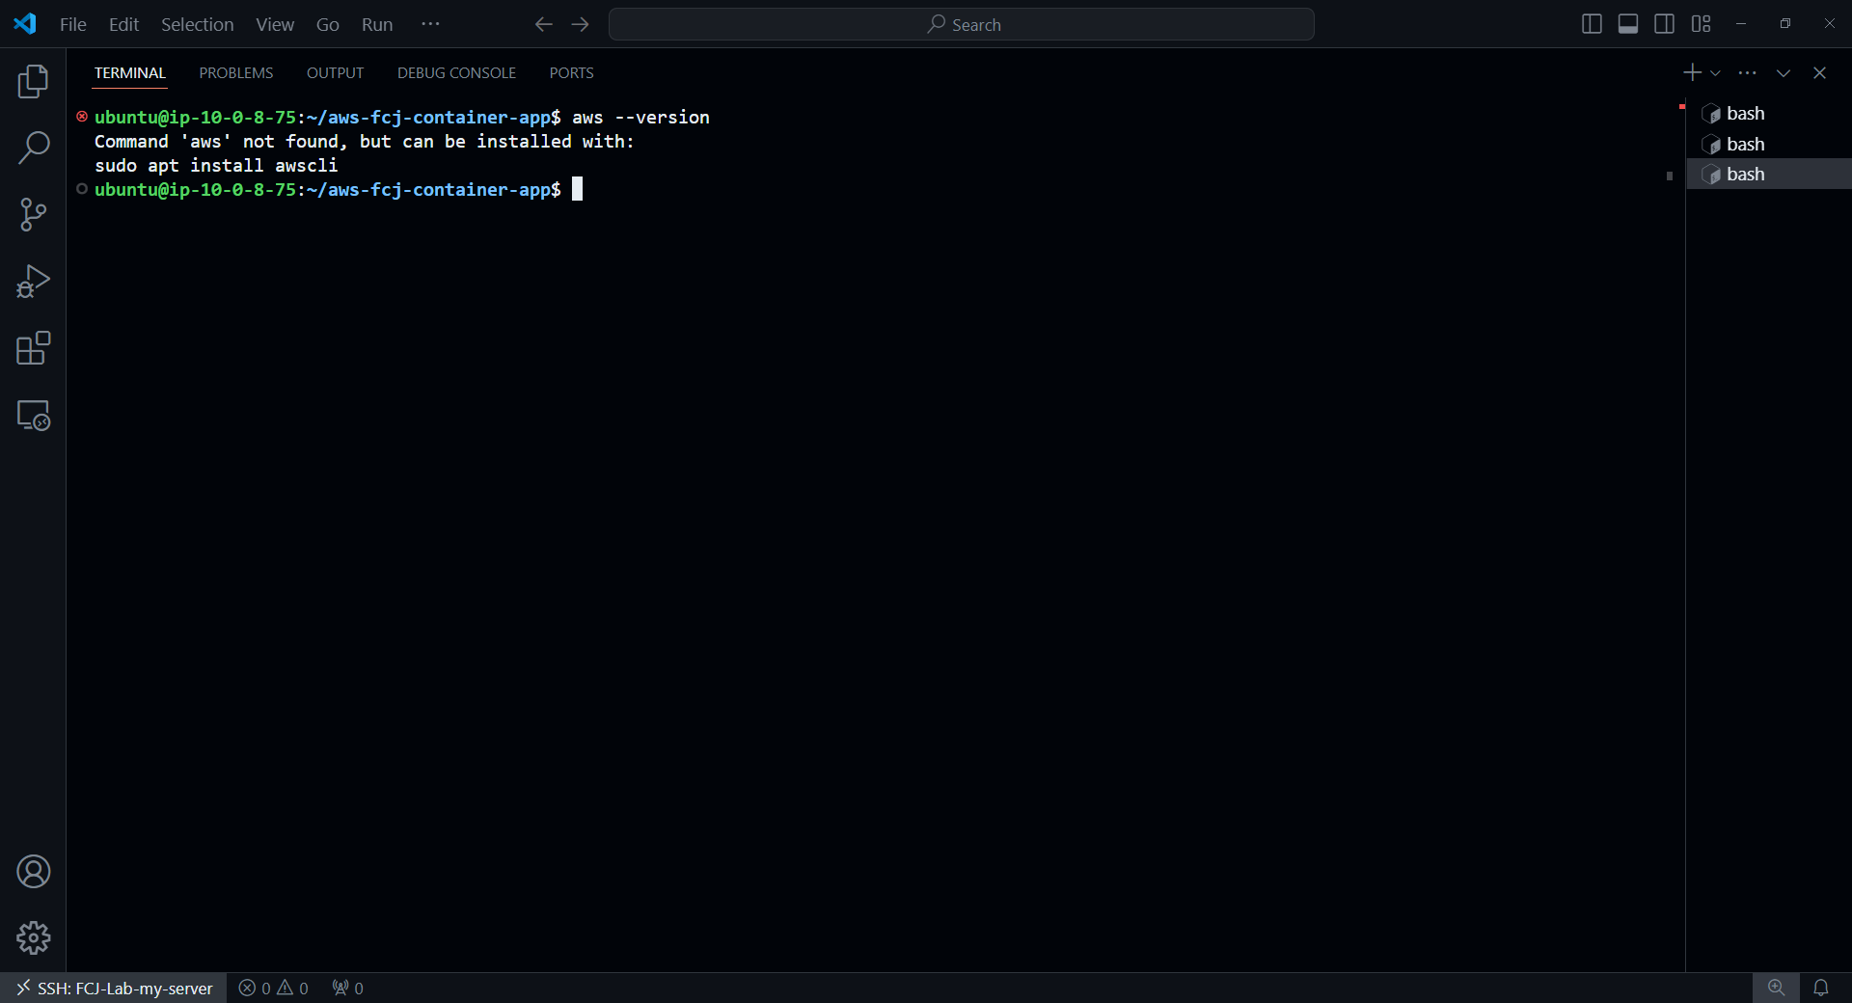Switch to the DEBUG CONSOLE tab
Image resolution: width=1852 pixels, height=1003 pixels.
(x=456, y=73)
